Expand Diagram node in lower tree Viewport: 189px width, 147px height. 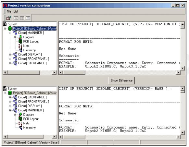[15, 115]
